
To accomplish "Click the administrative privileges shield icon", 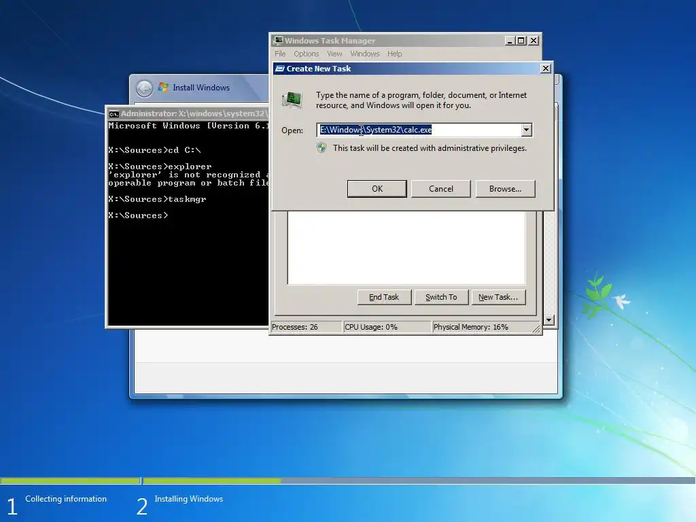I will 321,147.
